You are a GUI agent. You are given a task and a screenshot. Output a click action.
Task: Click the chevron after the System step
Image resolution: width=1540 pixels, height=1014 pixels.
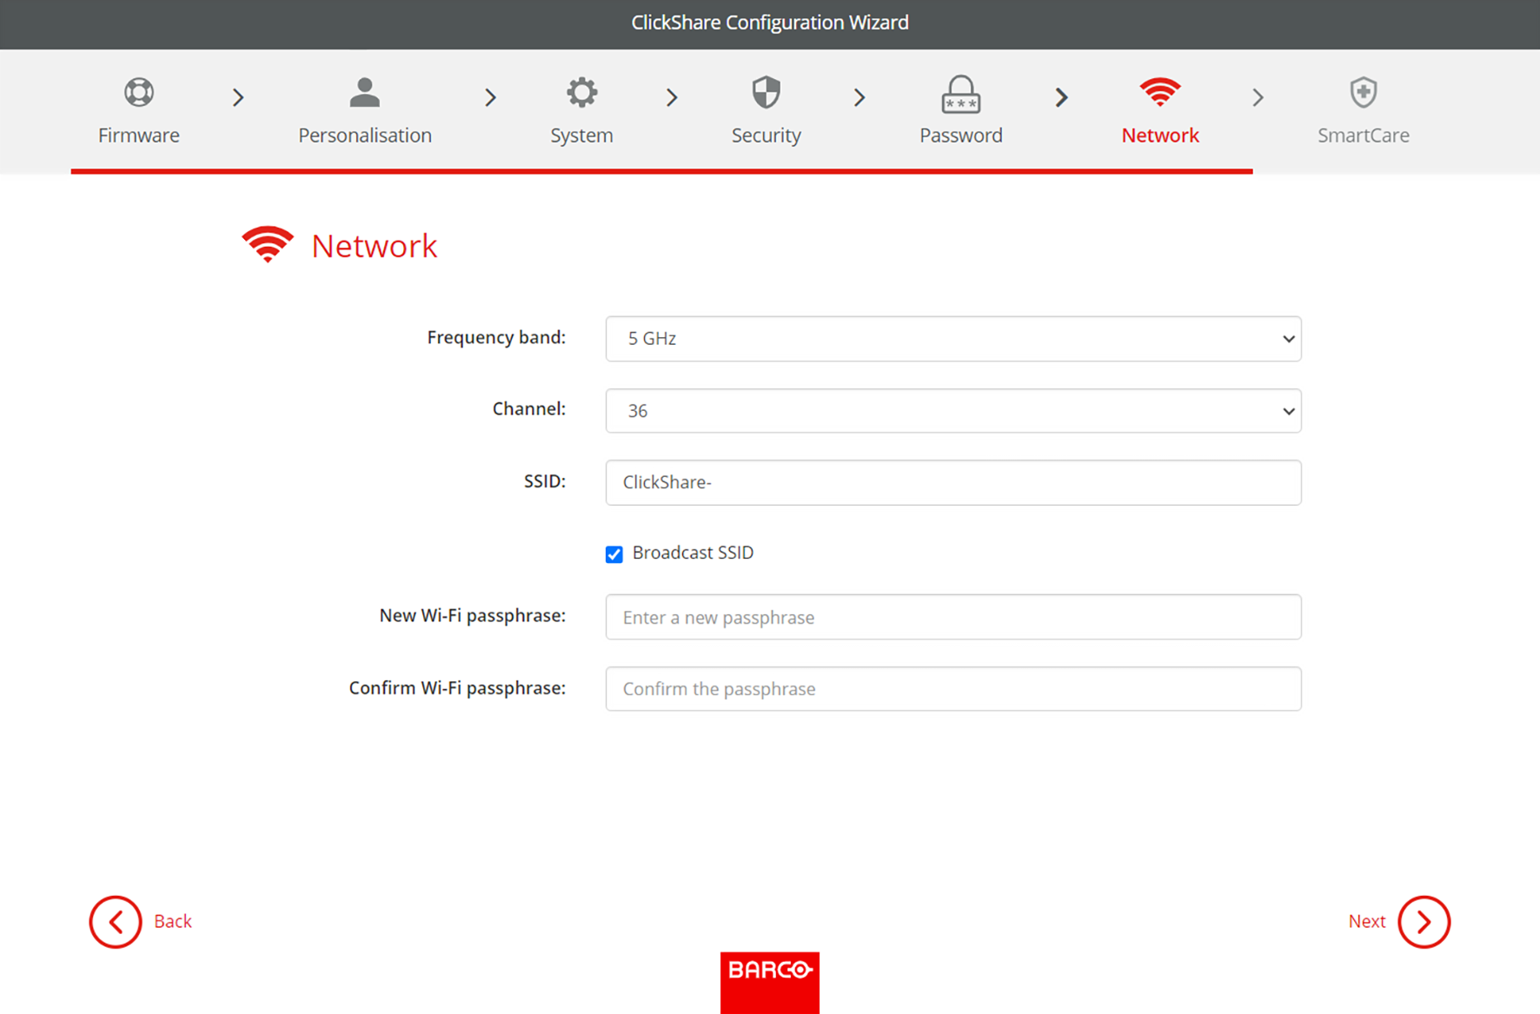[672, 97]
